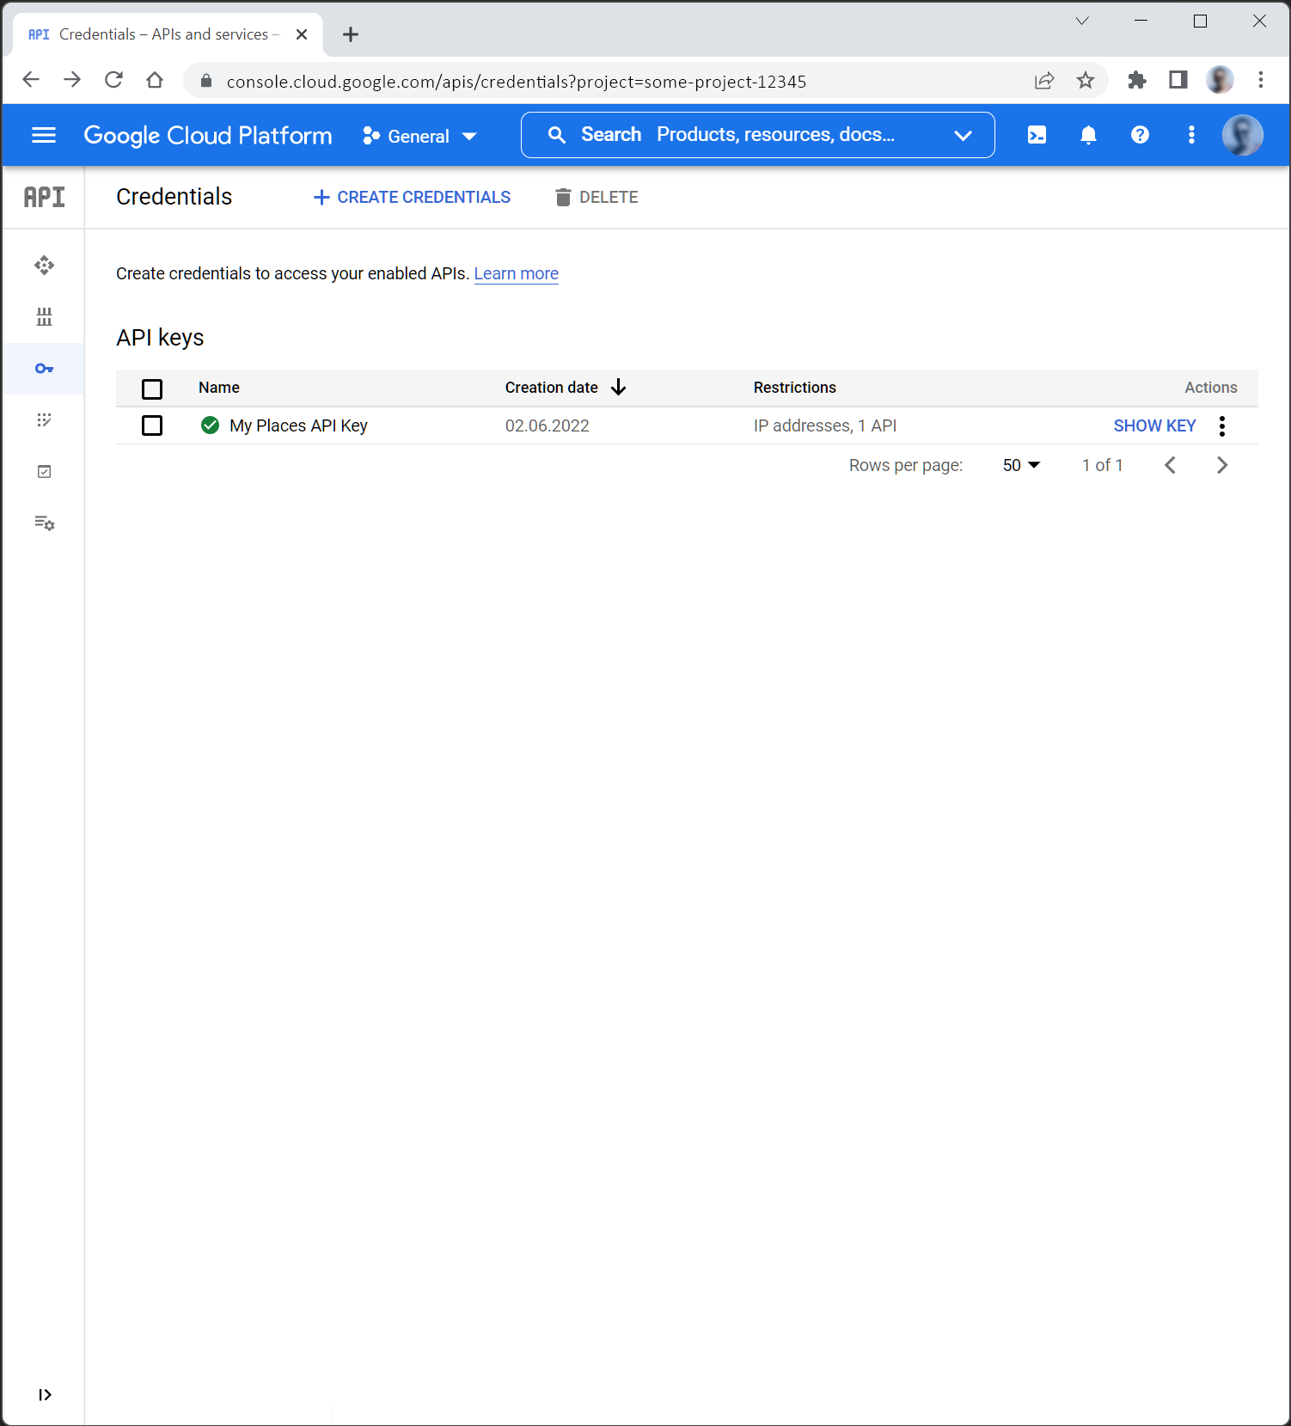
Task: Open the notifications bell
Action: 1088,135
